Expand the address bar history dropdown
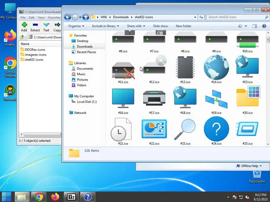The width and height of the screenshot is (270, 202). (195, 17)
